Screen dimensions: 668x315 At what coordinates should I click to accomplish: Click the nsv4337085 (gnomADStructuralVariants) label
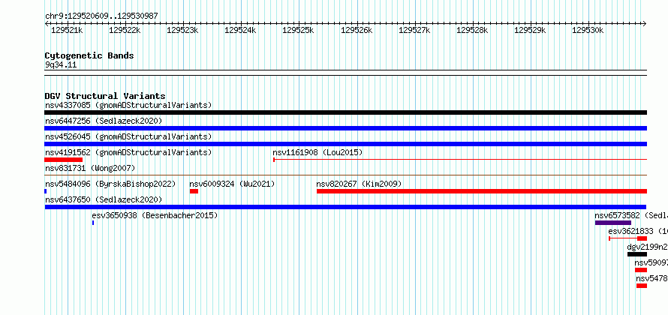click(128, 105)
